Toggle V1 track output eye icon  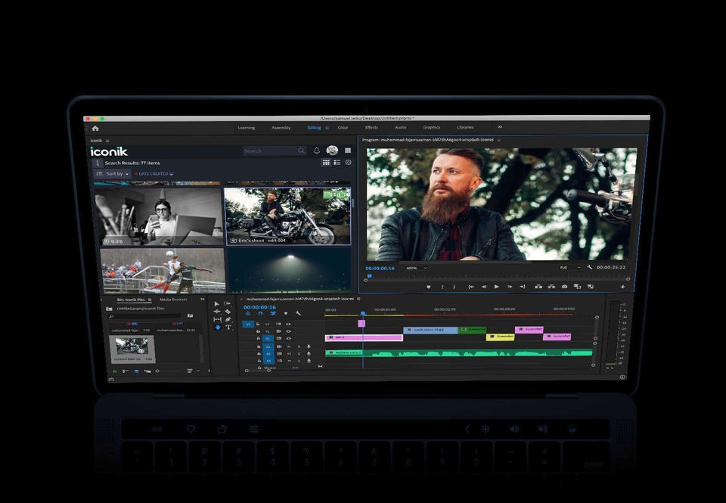(288, 339)
